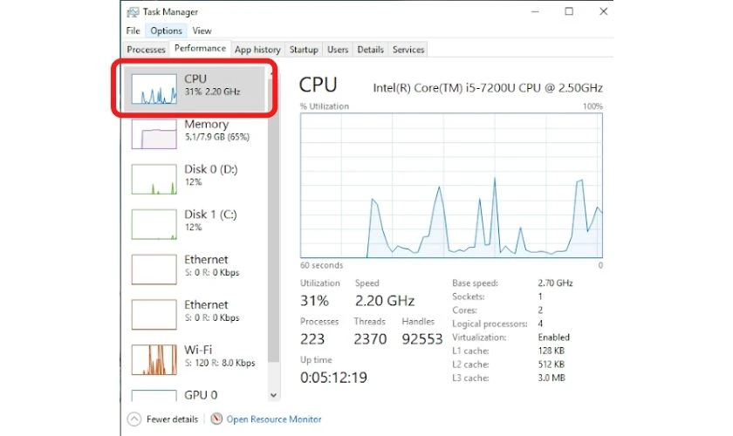Select the second Ethernet thumbnail graph

tap(154, 315)
